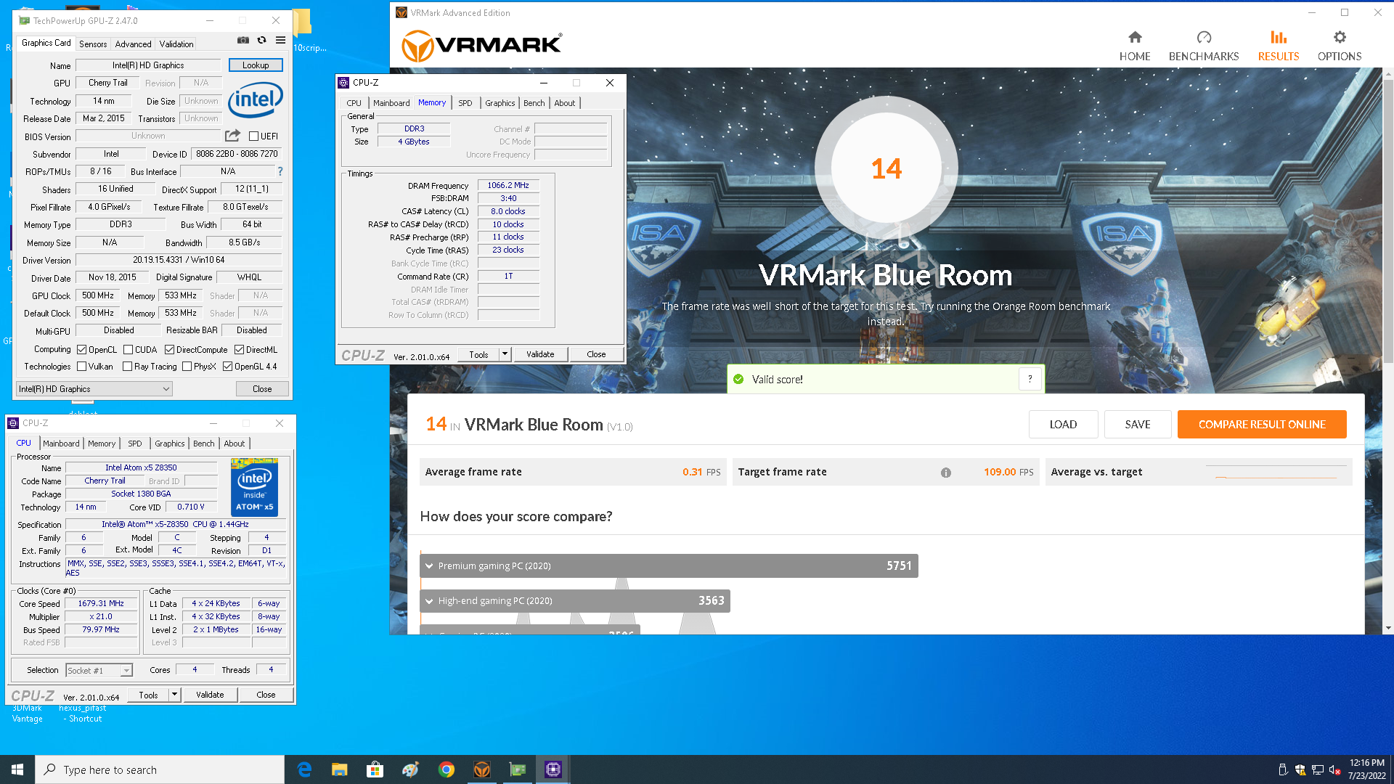This screenshot has width=1394, height=784.
Task: Click Close button in GPU-Z
Action: pyautogui.click(x=262, y=389)
